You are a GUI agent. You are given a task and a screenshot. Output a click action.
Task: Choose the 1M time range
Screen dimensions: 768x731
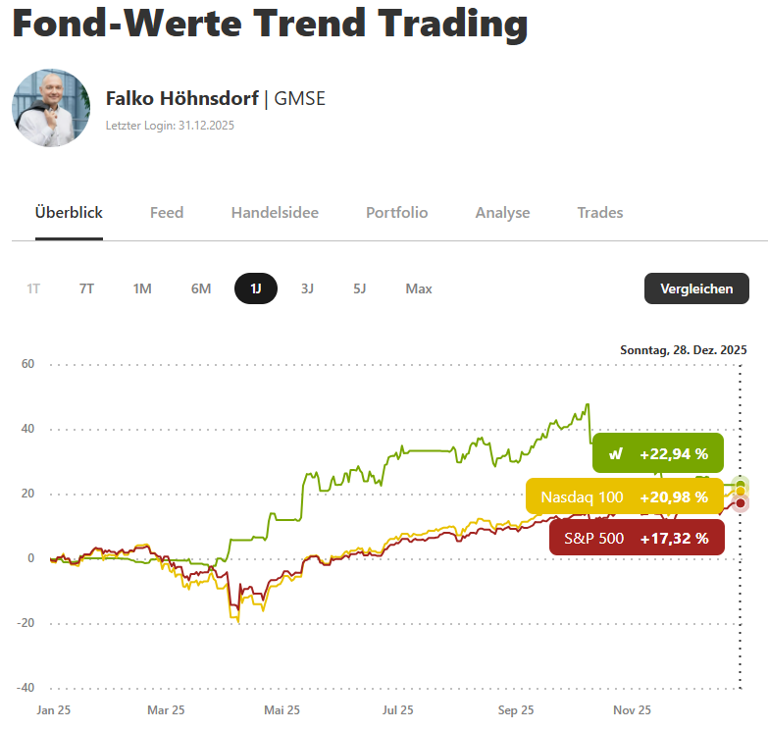pos(142,288)
